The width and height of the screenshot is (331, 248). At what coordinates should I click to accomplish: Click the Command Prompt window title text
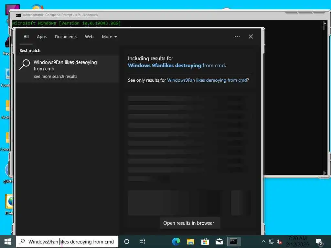pos(60,15)
